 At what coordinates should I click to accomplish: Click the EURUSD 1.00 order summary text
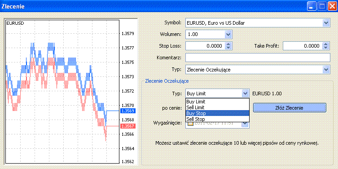coord(267,93)
